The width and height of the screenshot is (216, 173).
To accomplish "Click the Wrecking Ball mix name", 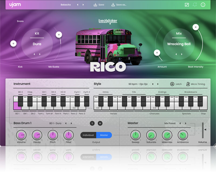I will 179,44.
